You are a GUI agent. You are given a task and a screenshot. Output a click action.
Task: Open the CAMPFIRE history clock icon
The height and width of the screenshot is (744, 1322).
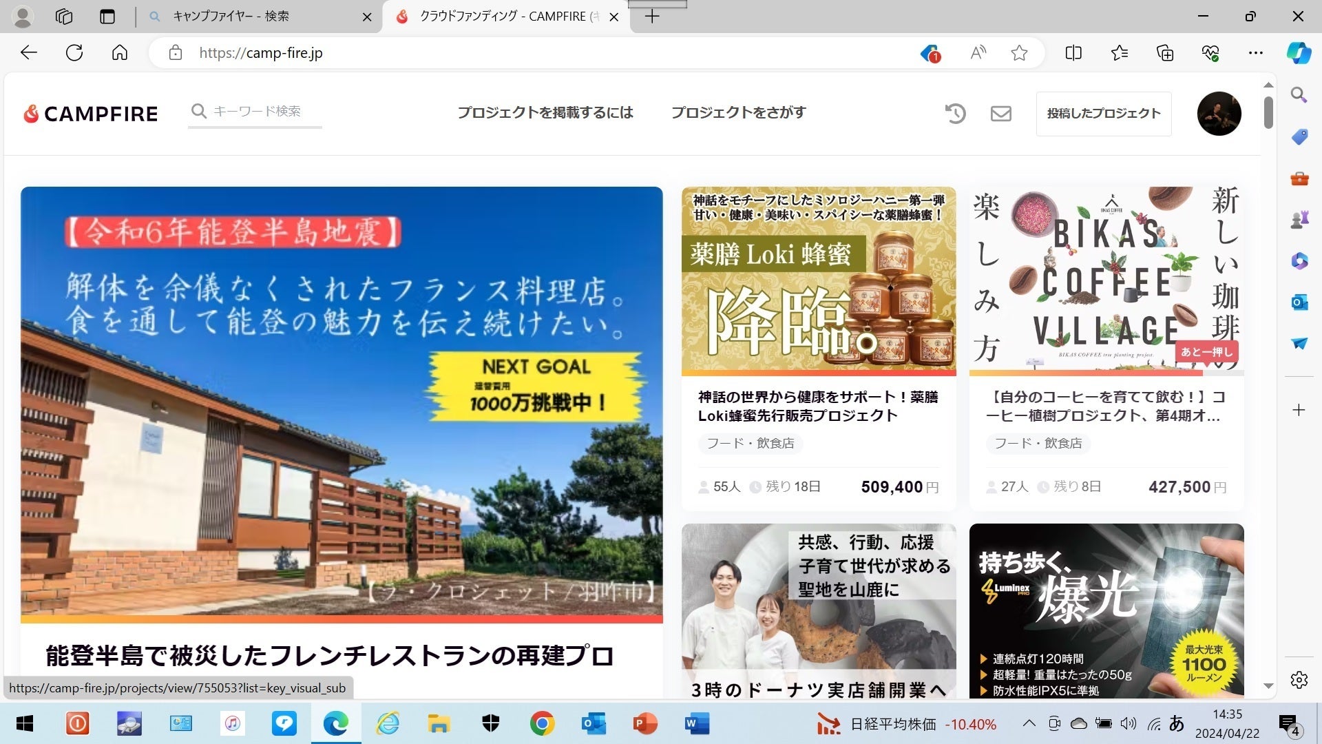[x=955, y=114]
